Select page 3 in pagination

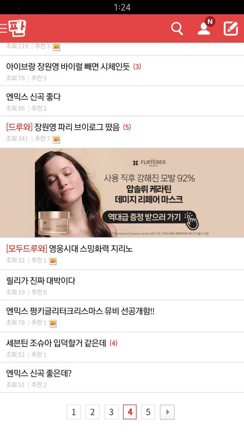point(111,412)
